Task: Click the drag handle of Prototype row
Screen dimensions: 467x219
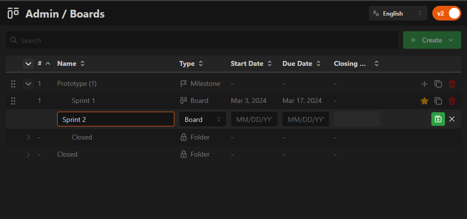Action: 13,84
